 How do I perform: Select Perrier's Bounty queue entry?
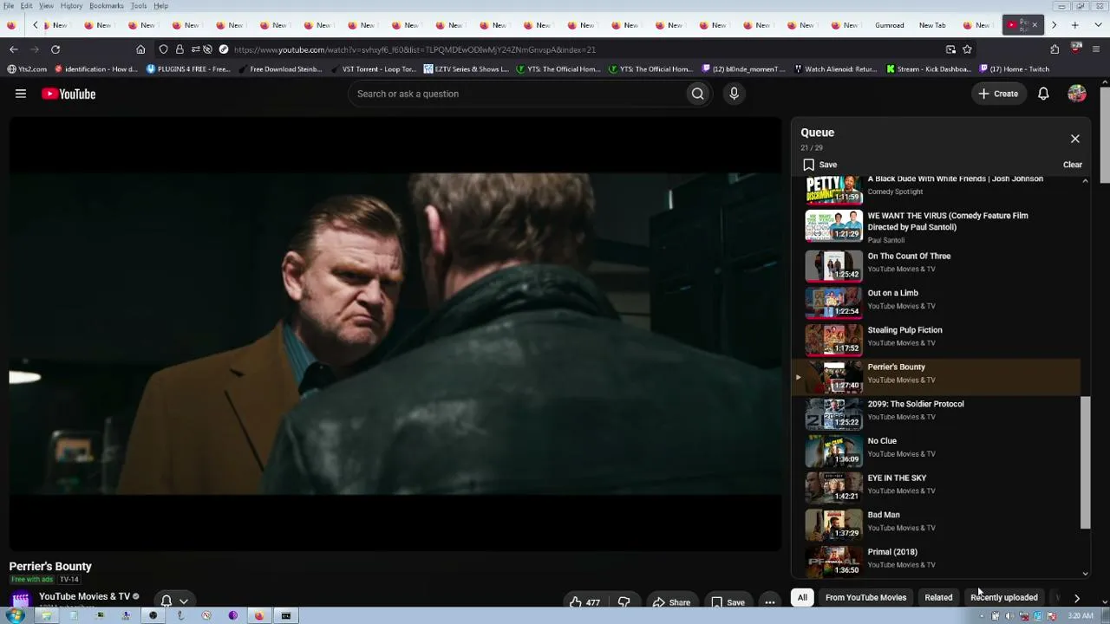click(937, 376)
